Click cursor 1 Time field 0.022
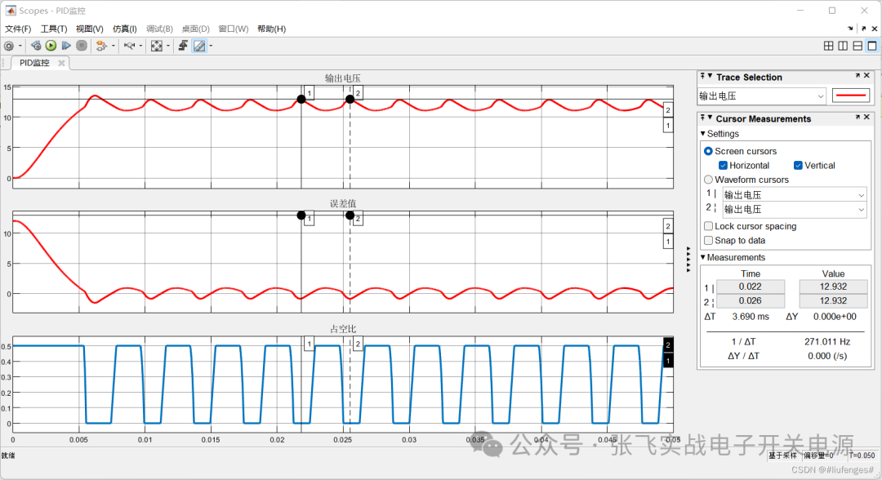This screenshot has height=480, width=882. (x=751, y=287)
